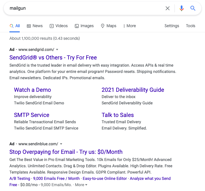Follow the 'Analyze what you Send' link
Screen dimensions: 205x191
pyautogui.click(x=150, y=178)
